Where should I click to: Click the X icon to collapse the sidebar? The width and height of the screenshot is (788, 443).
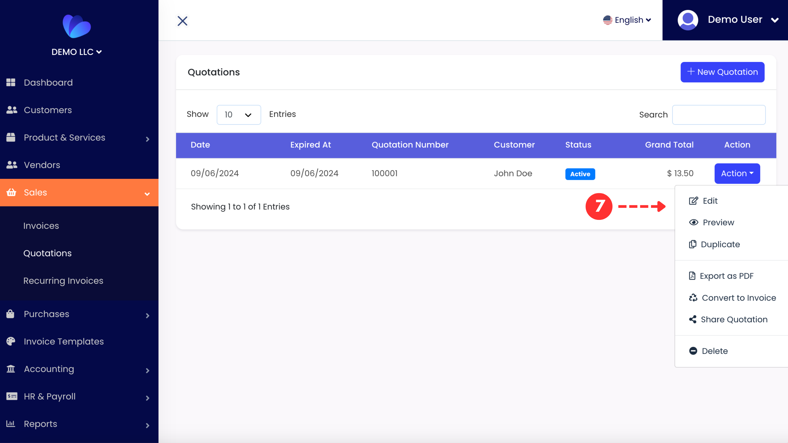[183, 21]
